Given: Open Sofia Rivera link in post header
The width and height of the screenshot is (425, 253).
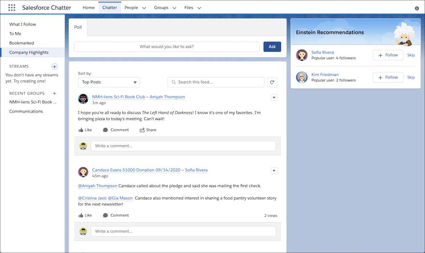Looking at the screenshot, I should tap(196, 170).
